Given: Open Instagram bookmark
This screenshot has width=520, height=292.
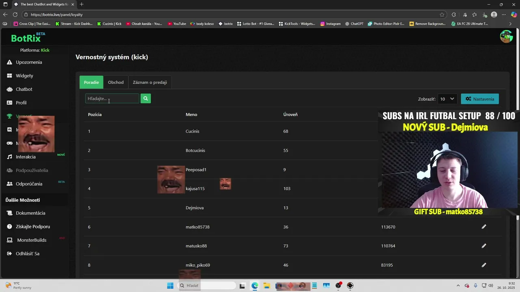Looking at the screenshot, I should [x=330, y=24].
